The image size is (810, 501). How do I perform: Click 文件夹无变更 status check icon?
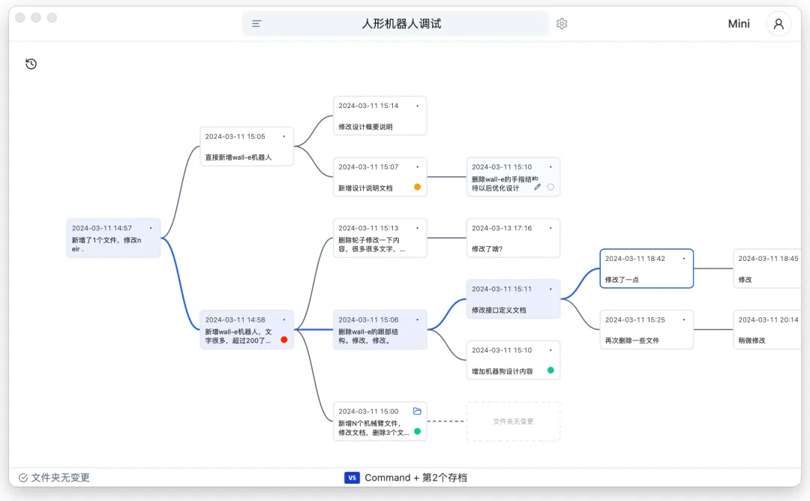click(x=23, y=478)
